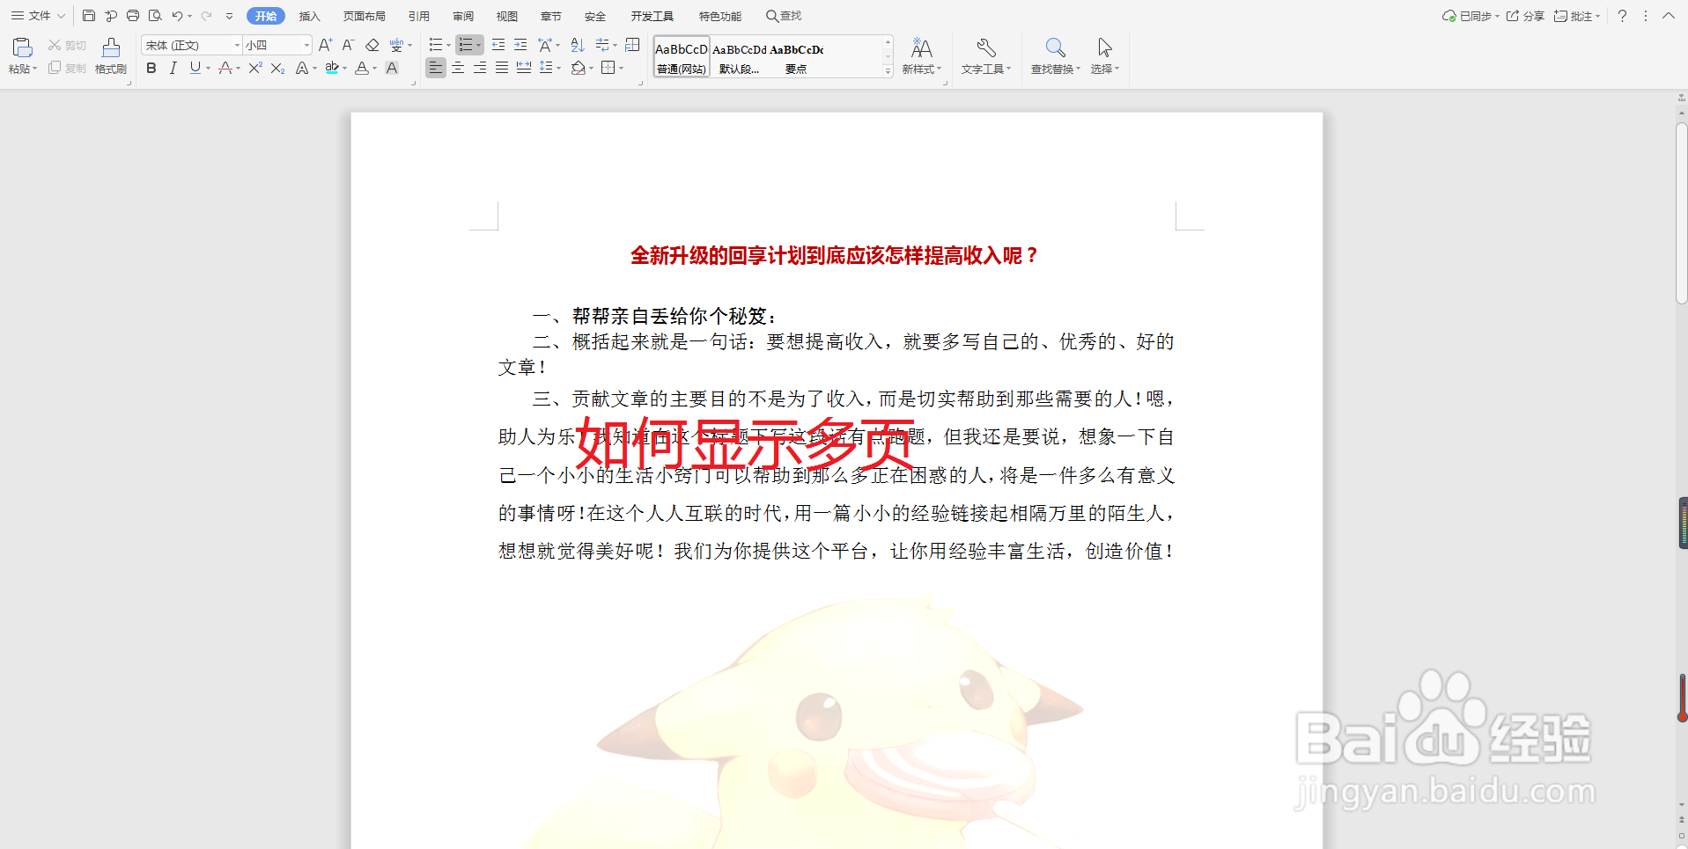1688x849 pixels.
Task: Click the show/hide table gridlines icon
Action: coord(632,45)
